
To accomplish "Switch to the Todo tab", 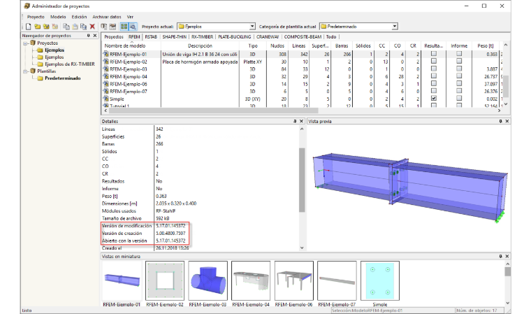I will click(331, 36).
